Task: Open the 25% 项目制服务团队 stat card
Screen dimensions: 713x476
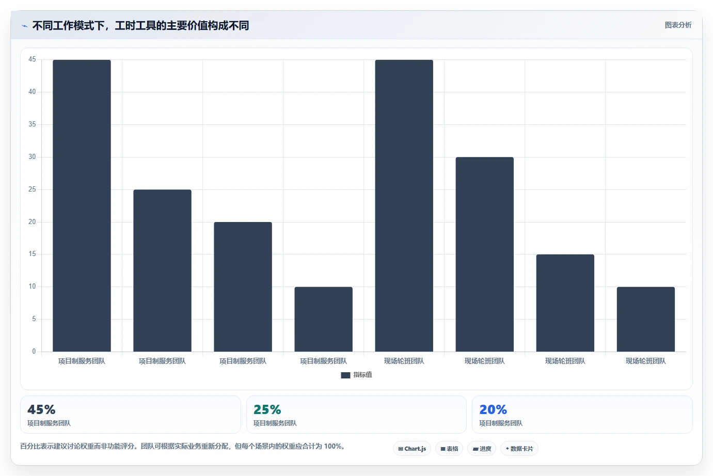Action: point(356,415)
